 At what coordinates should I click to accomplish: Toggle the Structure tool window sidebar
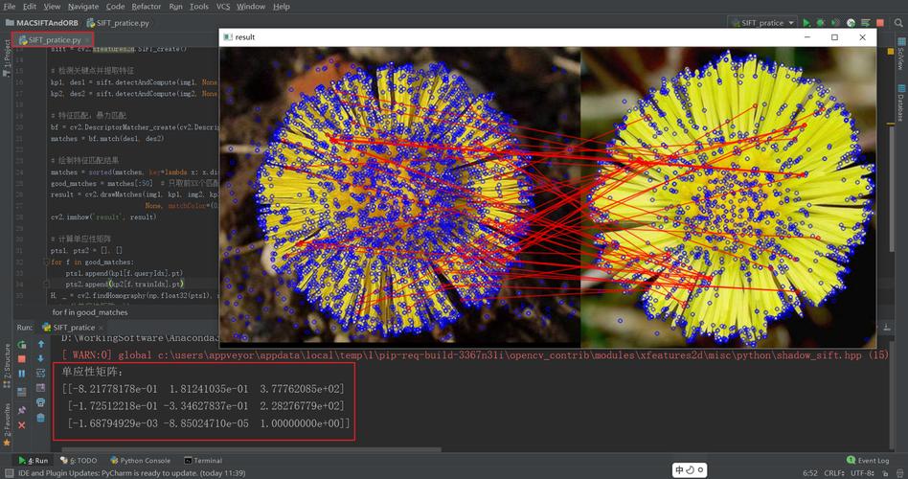pos(6,362)
